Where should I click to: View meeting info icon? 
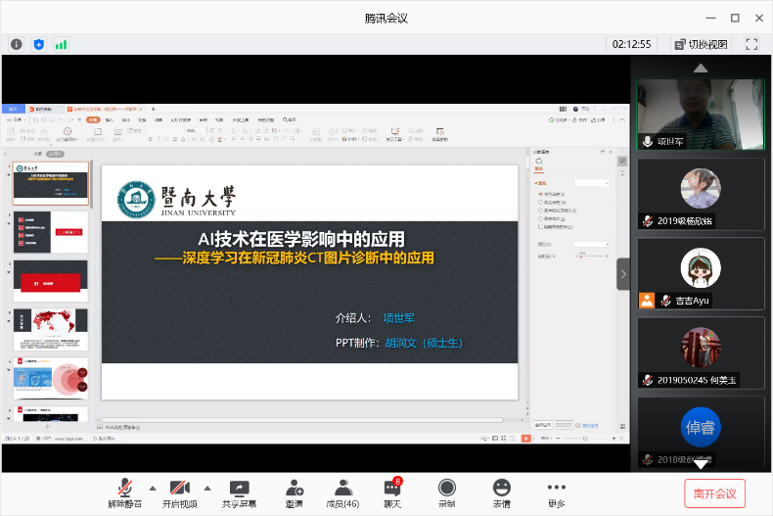pos(17,44)
